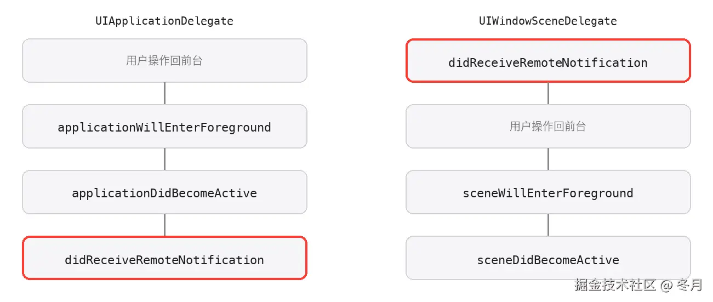Click connector line above sceneDidBecomeActive
This screenshot has width=713, height=302.
(548, 225)
